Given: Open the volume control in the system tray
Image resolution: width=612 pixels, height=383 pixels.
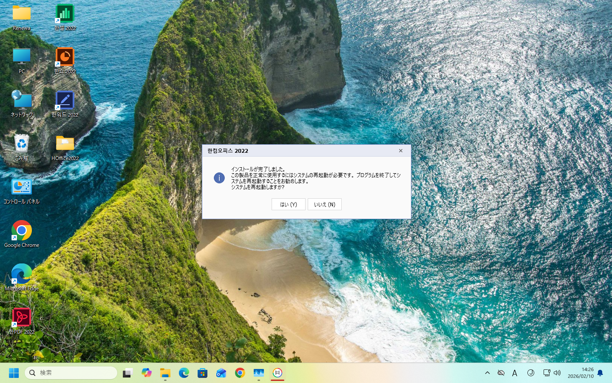Looking at the screenshot, I should click(x=557, y=373).
